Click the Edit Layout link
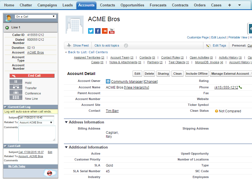This screenshot has height=180, width=252. [218, 37]
